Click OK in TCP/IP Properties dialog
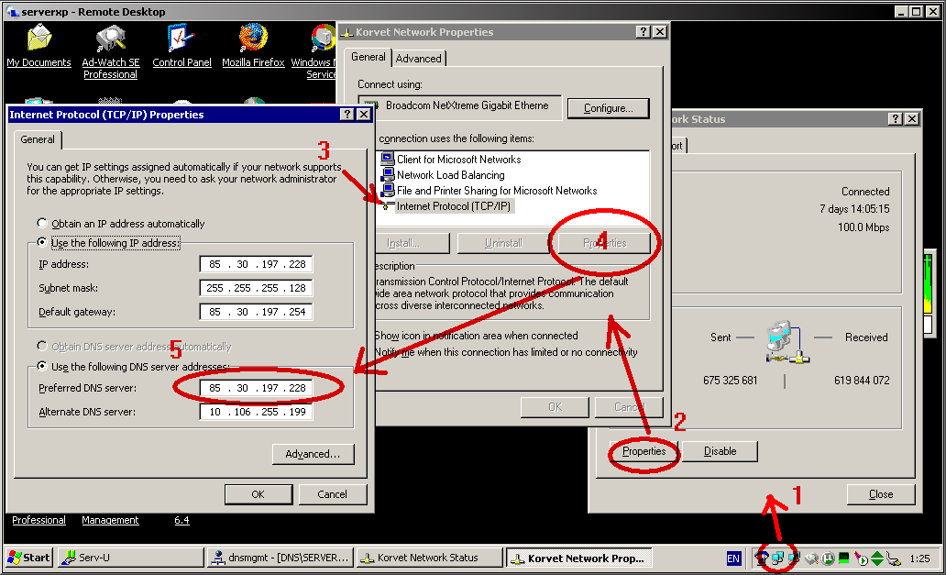Image resolution: width=946 pixels, height=575 pixels. 258,494
